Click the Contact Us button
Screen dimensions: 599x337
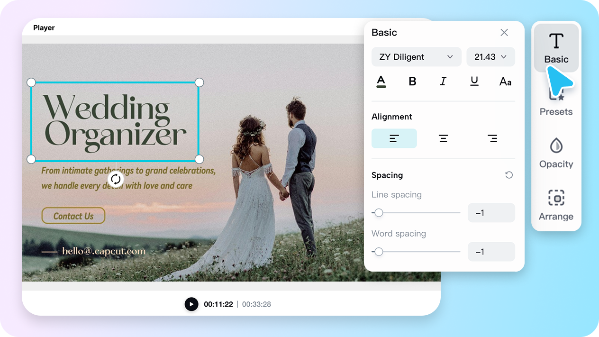[73, 216]
